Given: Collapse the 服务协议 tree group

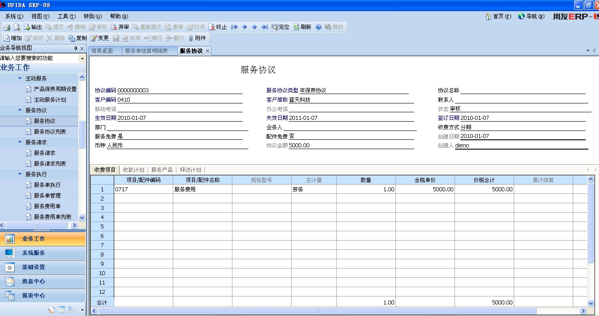Looking at the screenshot, I should (20, 111).
